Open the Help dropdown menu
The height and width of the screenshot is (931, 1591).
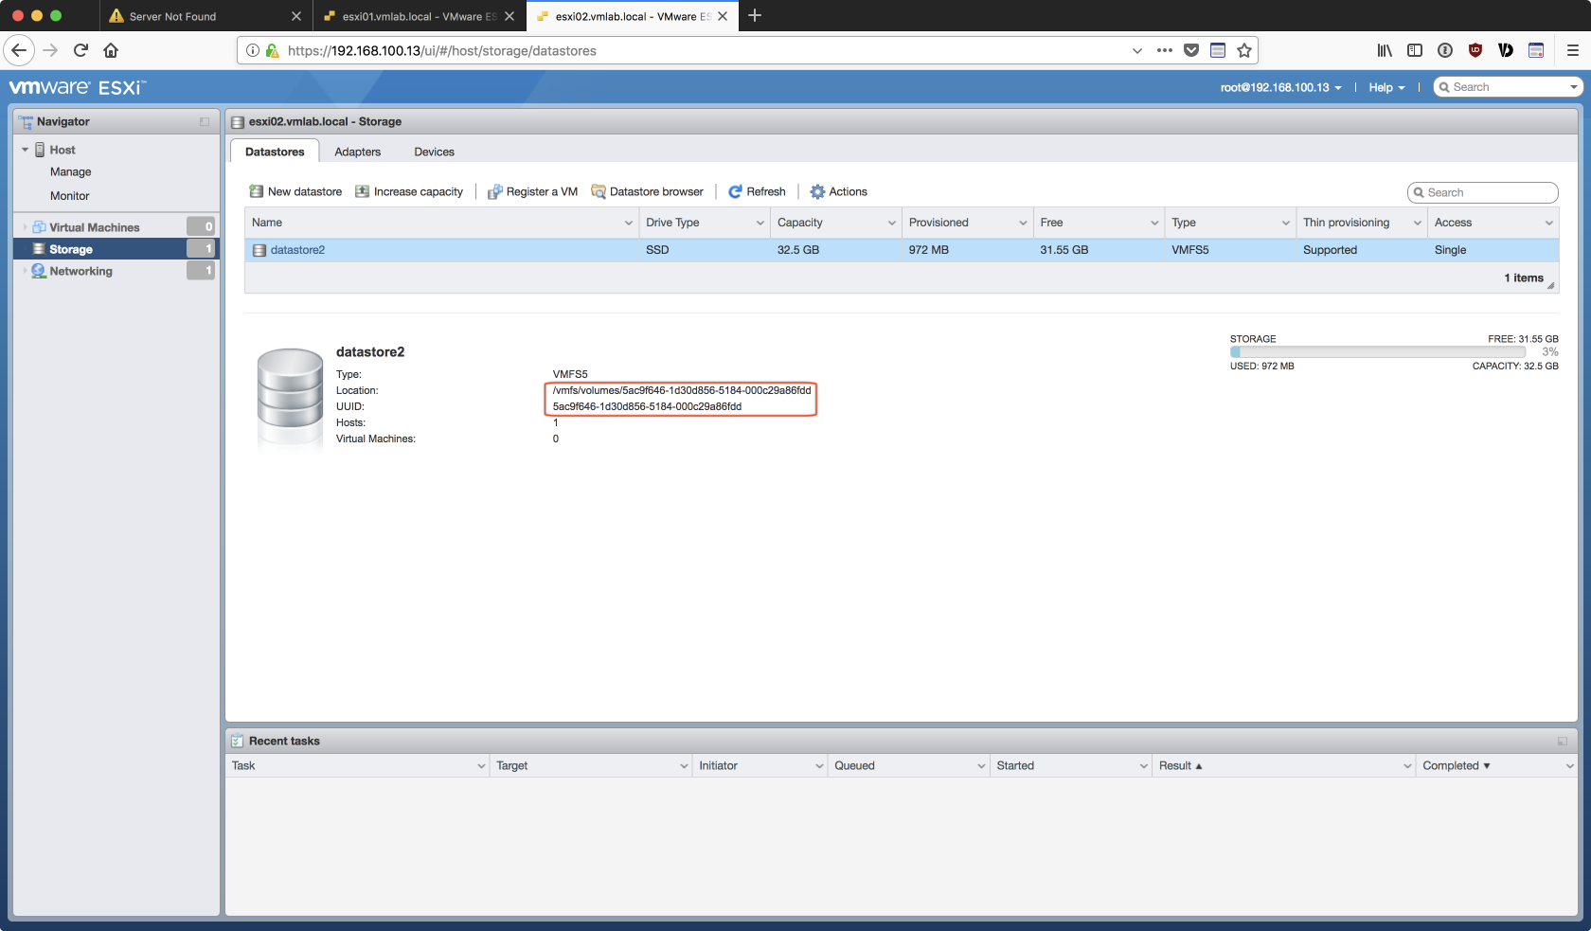(x=1386, y=87)
